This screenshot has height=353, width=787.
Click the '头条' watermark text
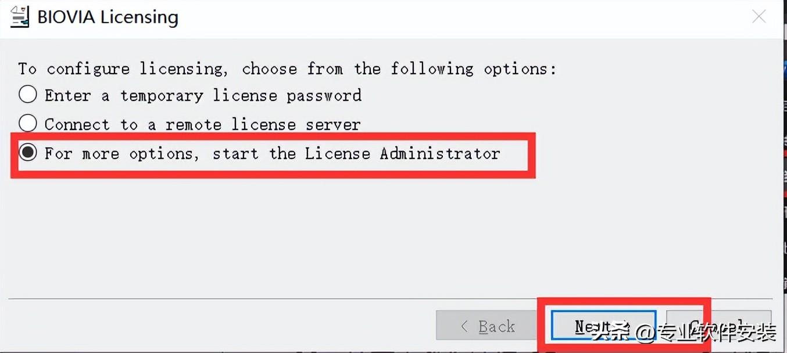tap(610, 333)
